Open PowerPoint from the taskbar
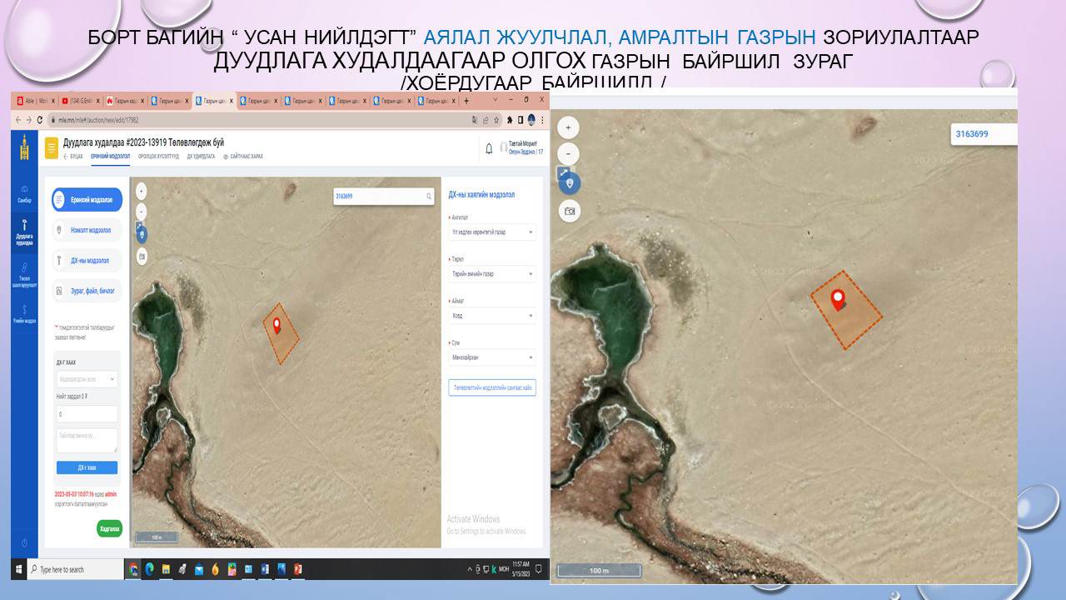This screenshot has height=600, width=1066. (x=297, y=569)
